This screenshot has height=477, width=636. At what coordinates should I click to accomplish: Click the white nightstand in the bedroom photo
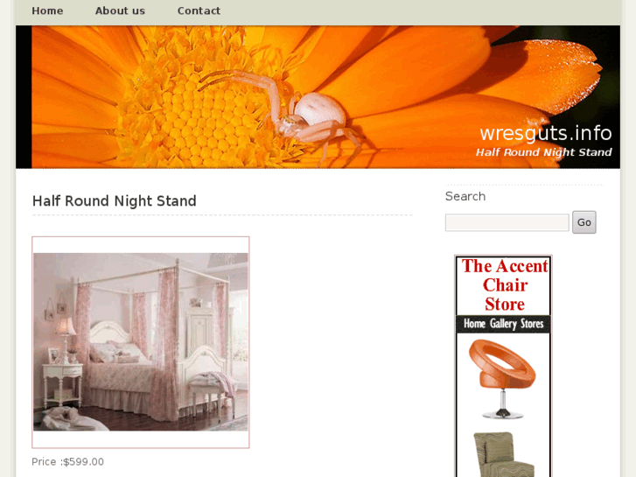point(62,384)
